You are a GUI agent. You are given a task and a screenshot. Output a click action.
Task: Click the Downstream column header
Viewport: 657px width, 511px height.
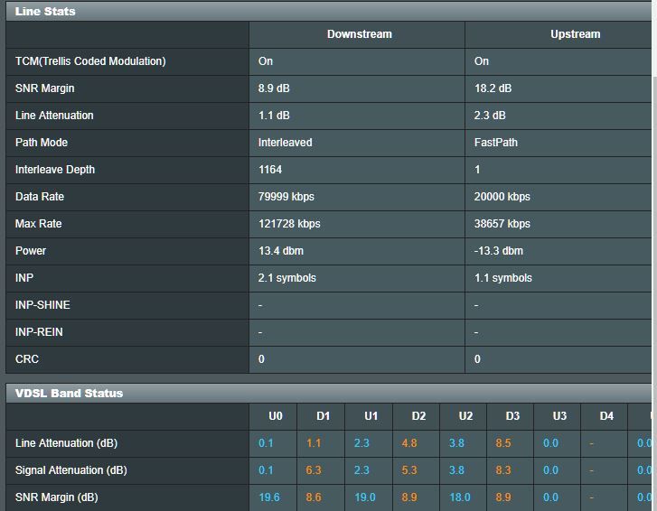coord(359,34)
